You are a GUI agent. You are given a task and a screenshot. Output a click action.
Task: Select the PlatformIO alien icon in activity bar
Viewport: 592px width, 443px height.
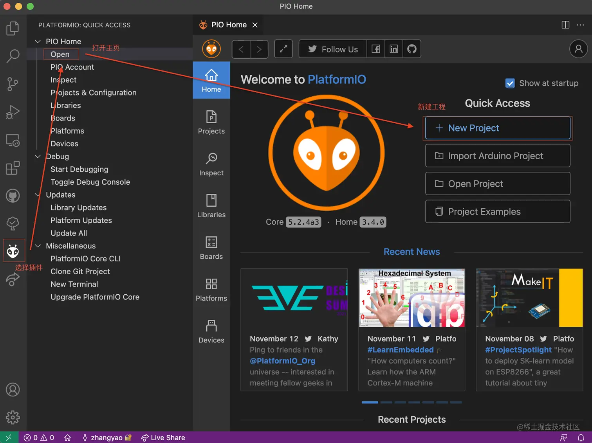click(x=13, y=251)
